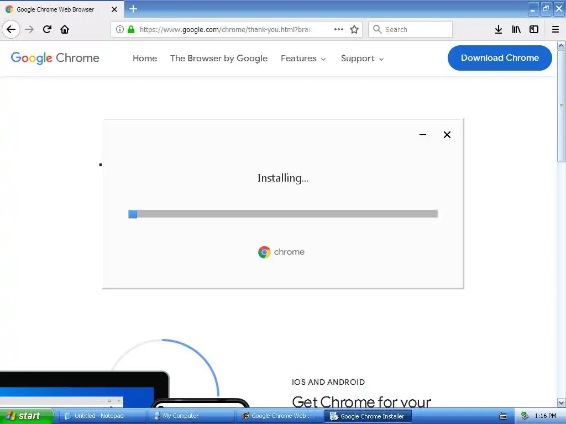Close the Google Chrome Web Browser tab

114,9
